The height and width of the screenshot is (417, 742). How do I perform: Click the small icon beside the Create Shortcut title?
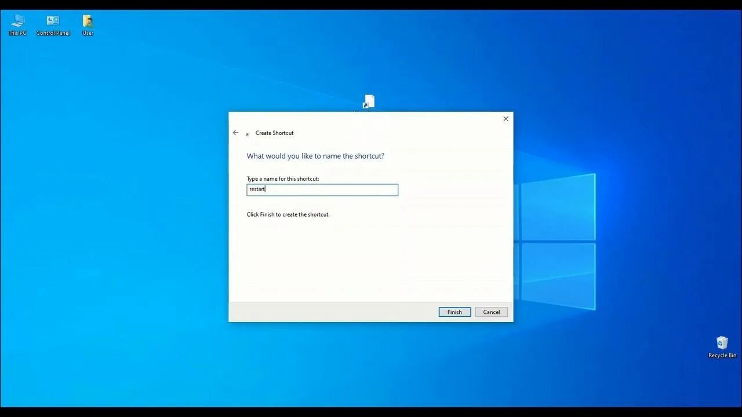click(x=248, y=134)
